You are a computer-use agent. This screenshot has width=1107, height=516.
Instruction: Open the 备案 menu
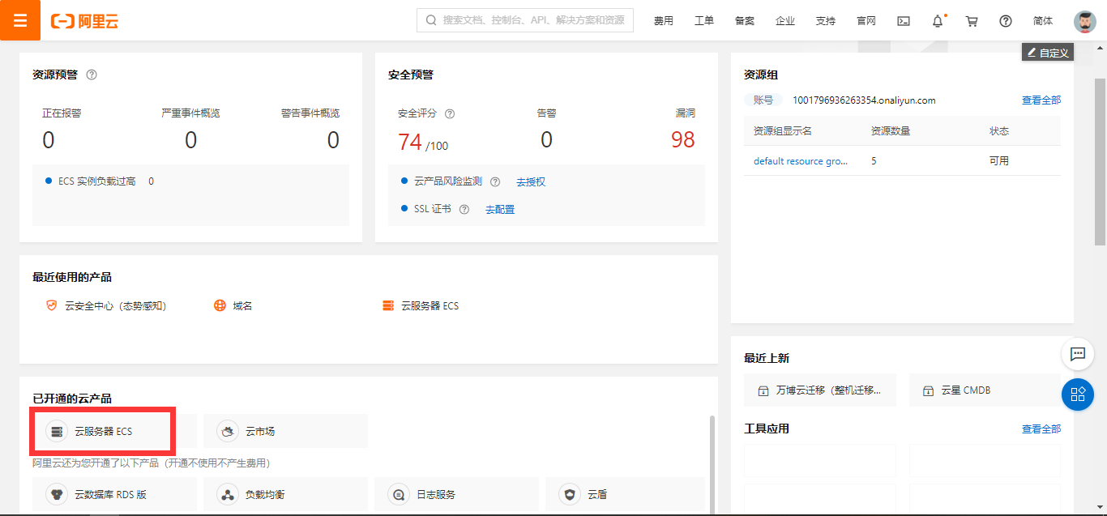tap(745, 21)
